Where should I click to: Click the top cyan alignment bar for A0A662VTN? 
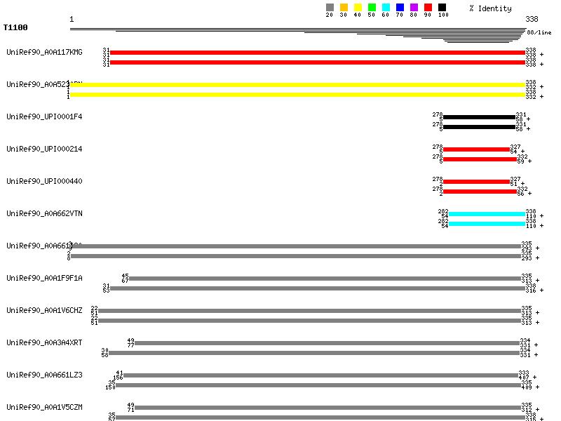486,214
